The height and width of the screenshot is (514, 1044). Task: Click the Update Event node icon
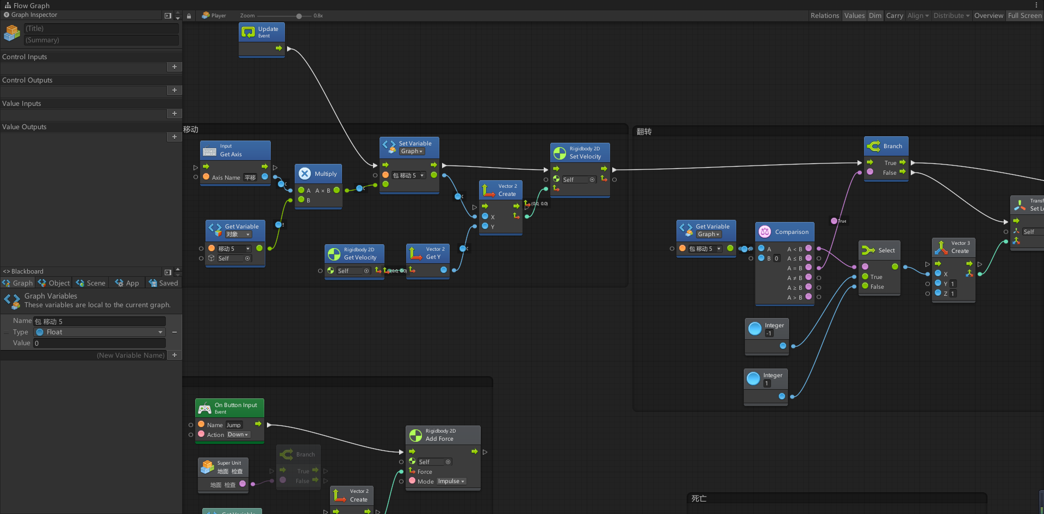coord(248,32)
